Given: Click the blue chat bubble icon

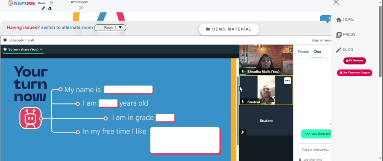Looking at the screenshot, I should coord(326,19).
